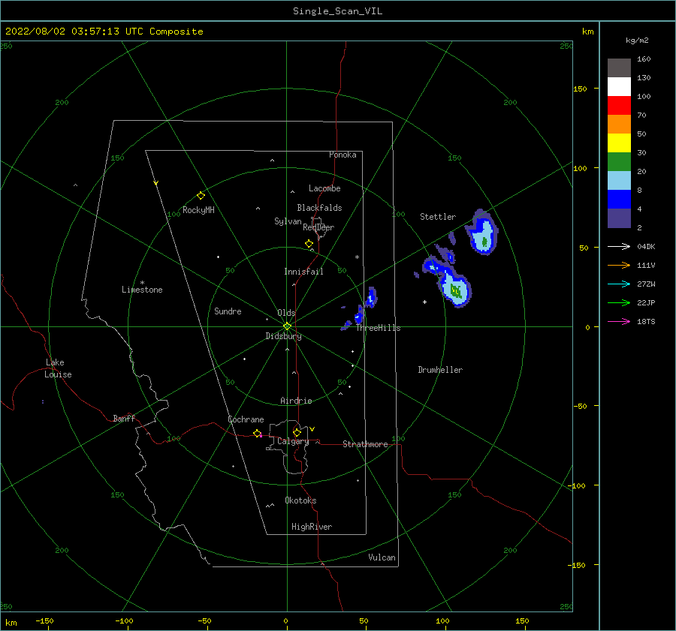The width and height of the screenshot is (676, 631).
Task: Click the Sylvan label
Action: tap(288, 221)
